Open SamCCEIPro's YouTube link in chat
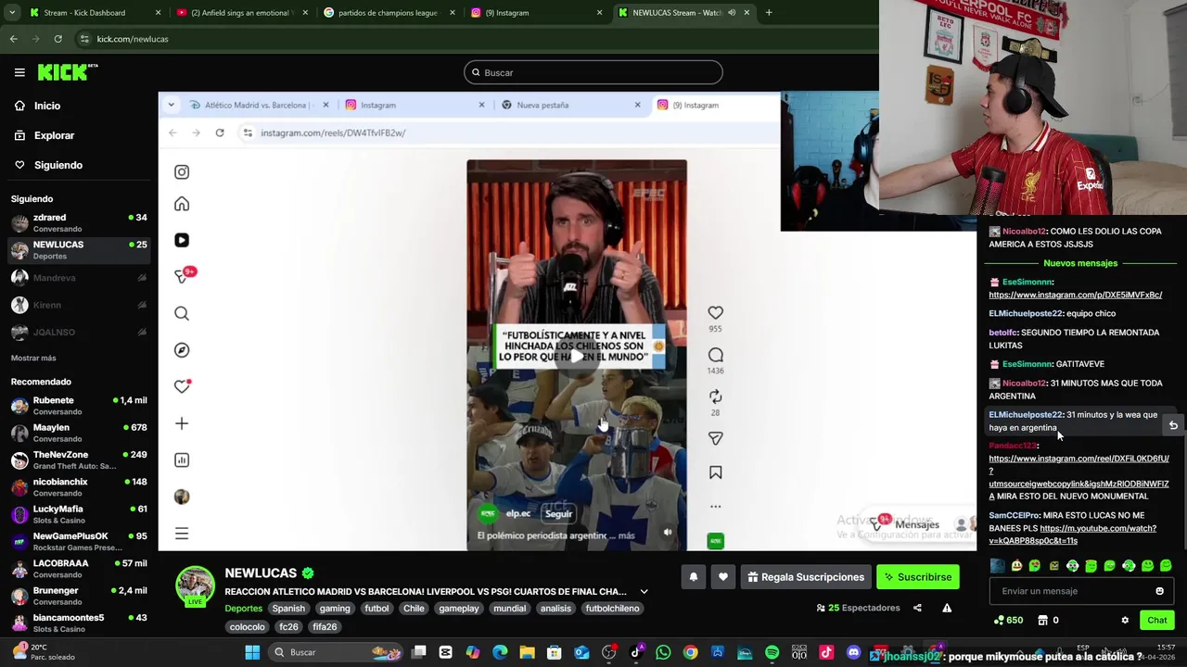 [1072, 535]
